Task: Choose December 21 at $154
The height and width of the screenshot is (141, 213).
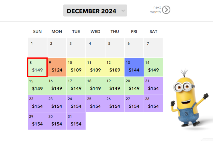Action: pyautogui.click(x=153, y=86)
